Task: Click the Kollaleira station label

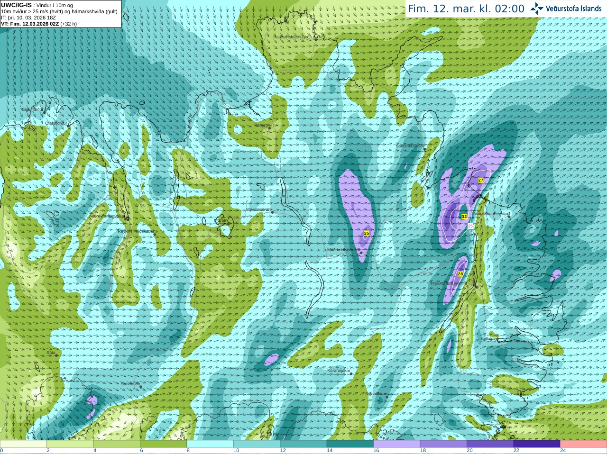Action: click(489, 339)
